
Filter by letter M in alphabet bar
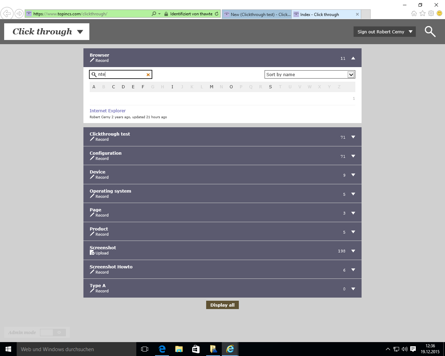click(x=211, y=87)
